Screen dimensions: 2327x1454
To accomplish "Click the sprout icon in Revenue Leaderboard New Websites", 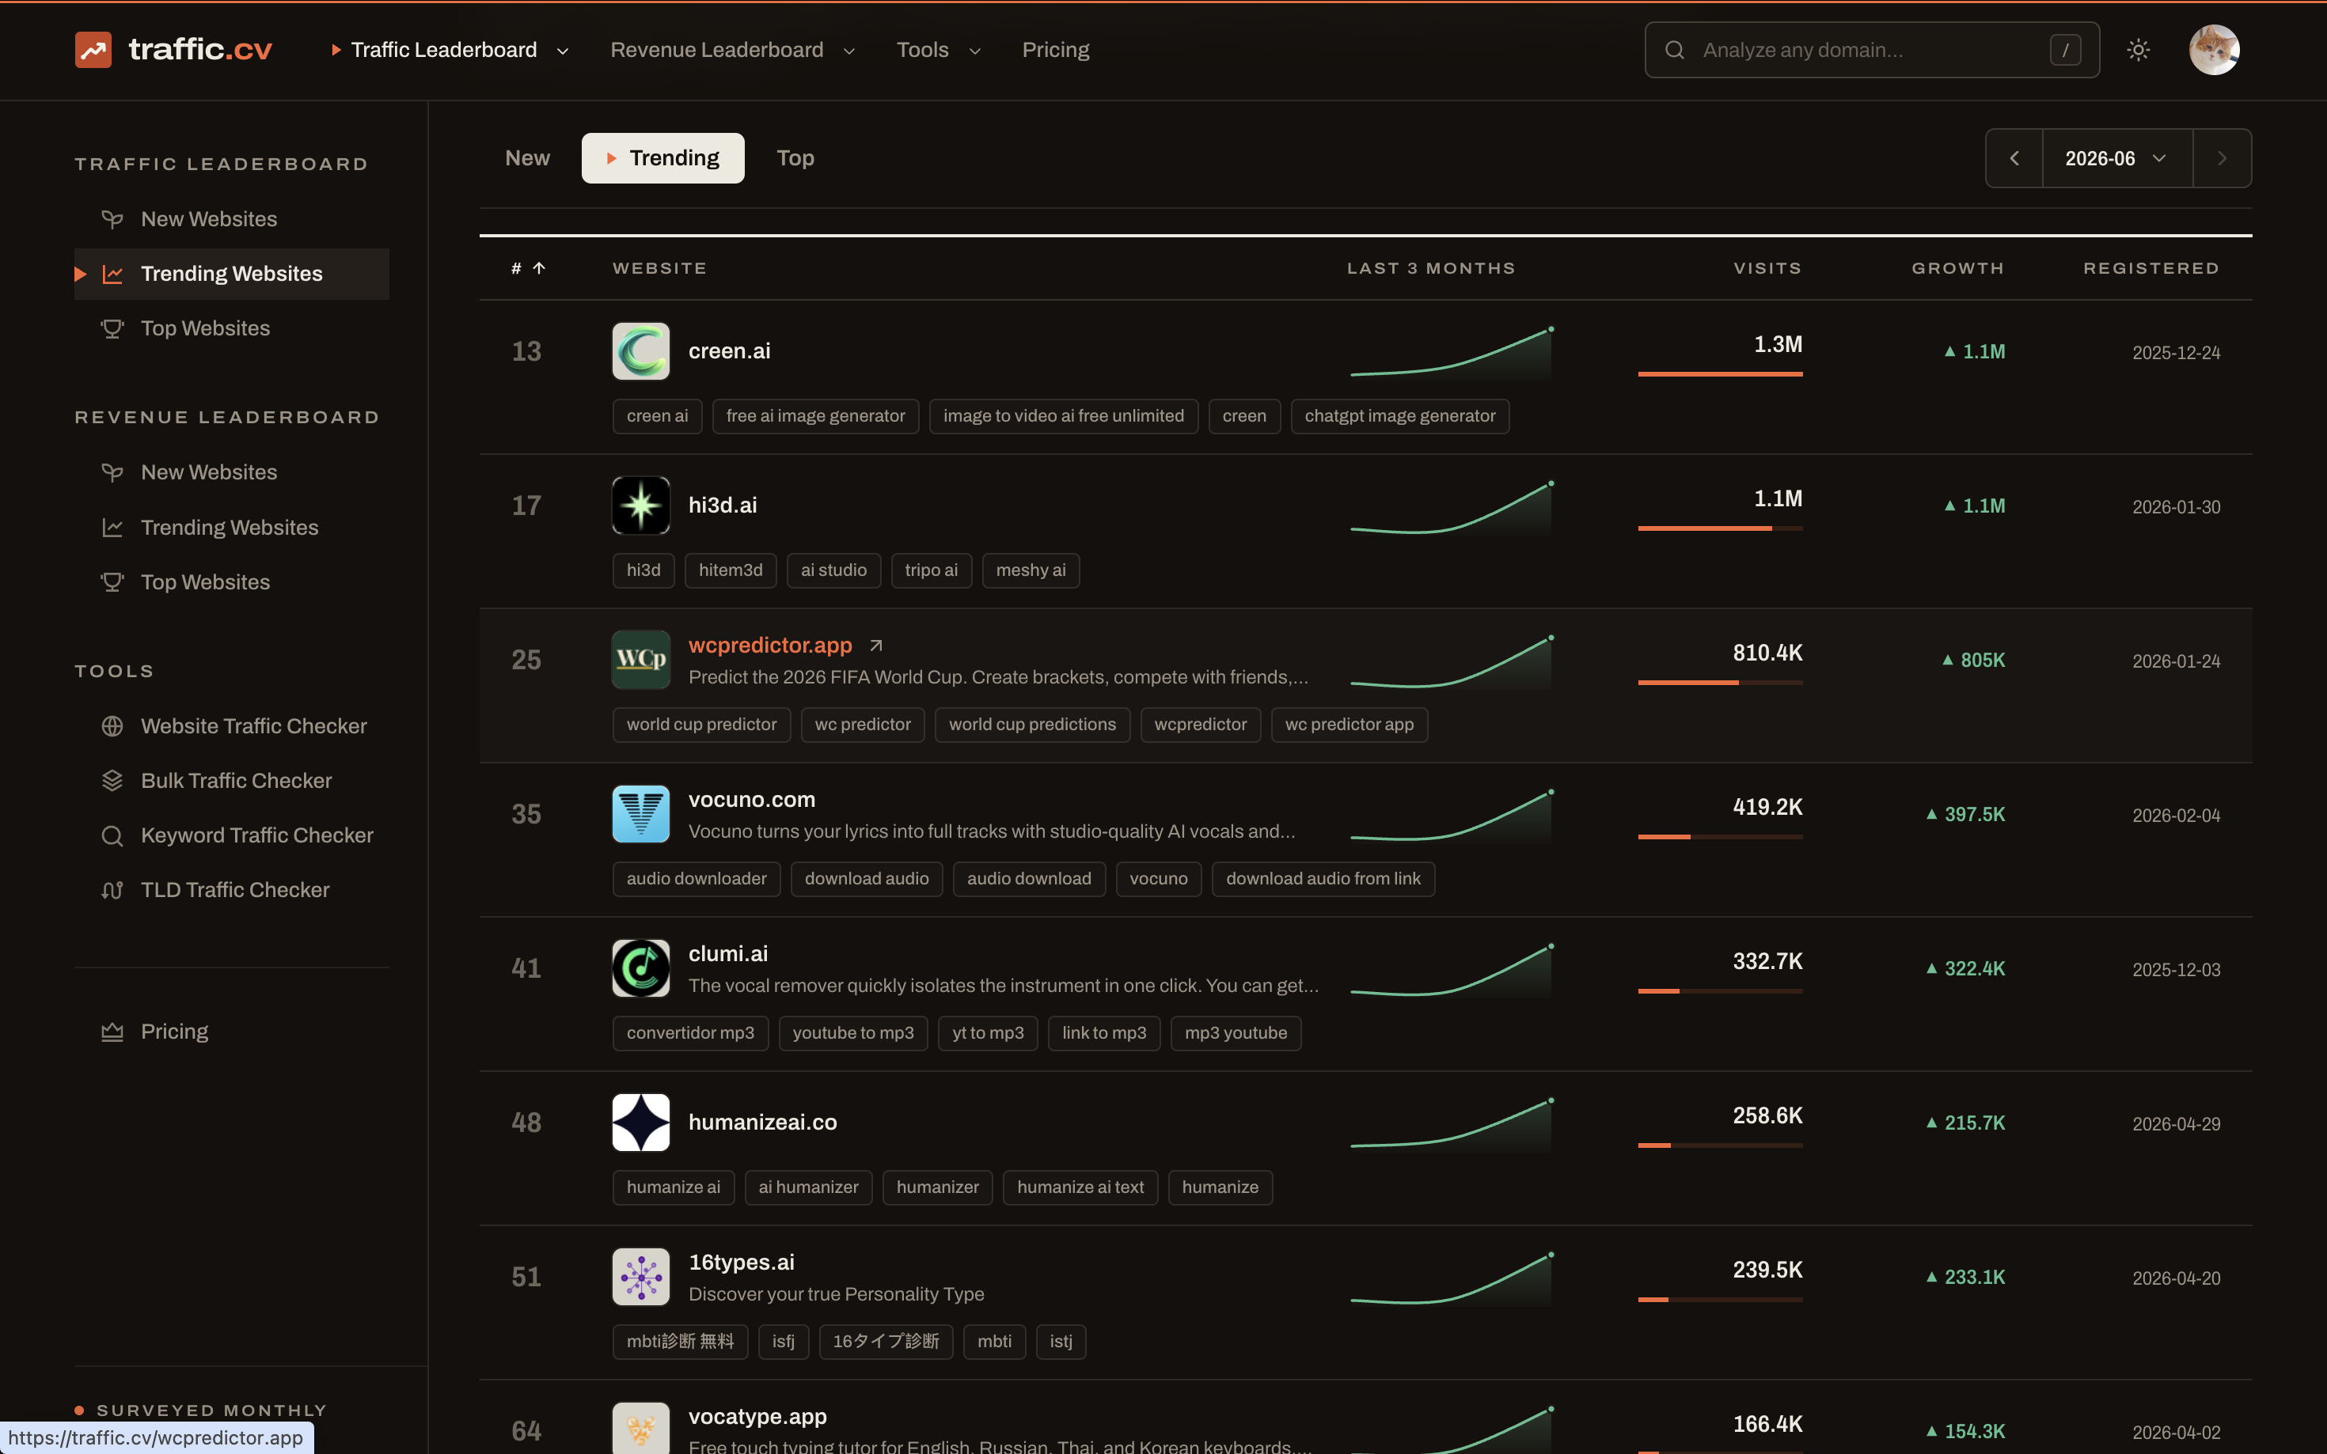I will 112,473.
